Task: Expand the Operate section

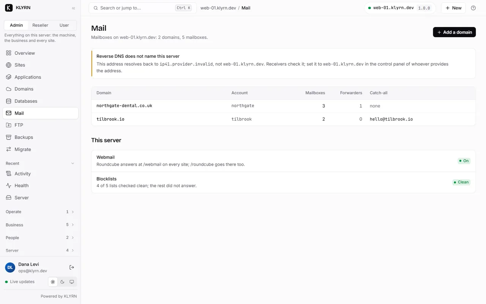Action: point(40,212)
